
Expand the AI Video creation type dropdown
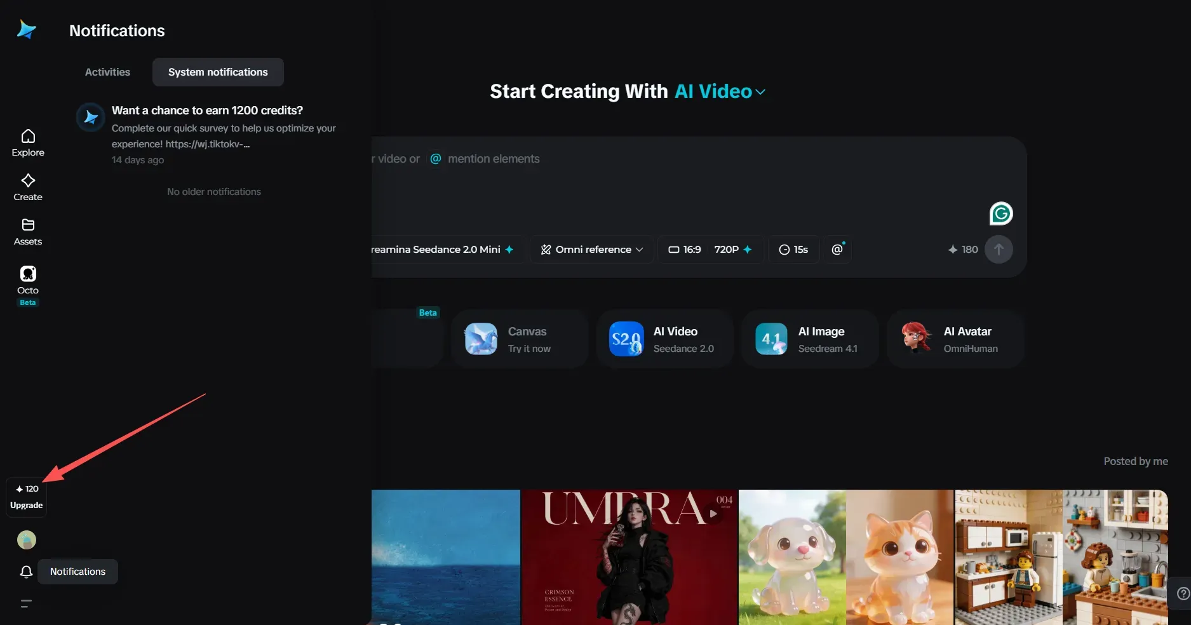[720, 91]
